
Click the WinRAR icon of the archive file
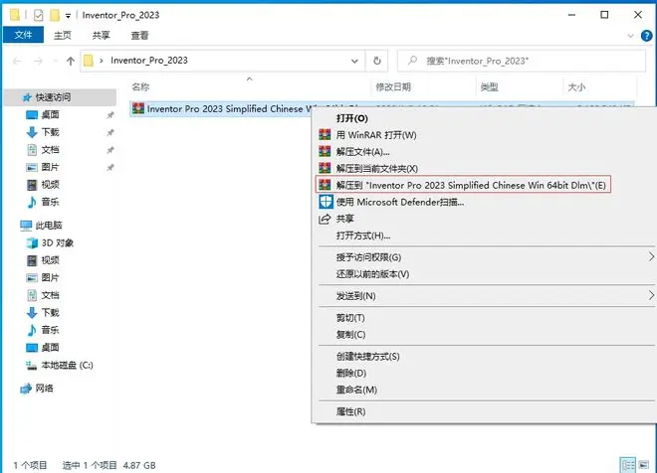(x=138, y=108)
